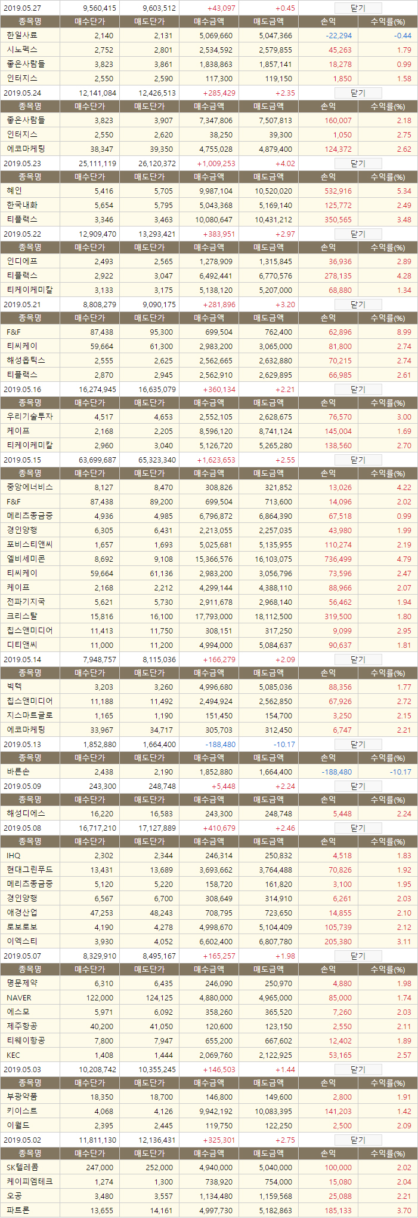
Task: Click the 제주항공 stock name
Action: pyautogui.click(x=21, y=1026)
